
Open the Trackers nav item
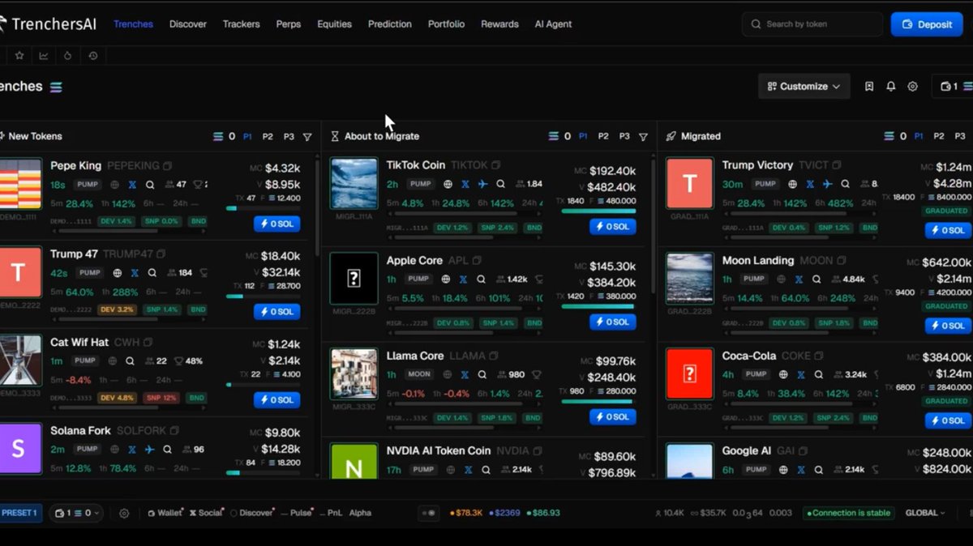[x=242, y=24]
